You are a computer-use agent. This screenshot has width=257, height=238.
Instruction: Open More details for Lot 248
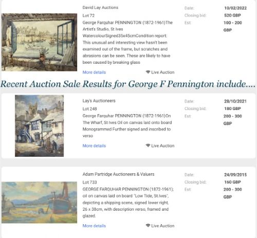coord(94,146)
